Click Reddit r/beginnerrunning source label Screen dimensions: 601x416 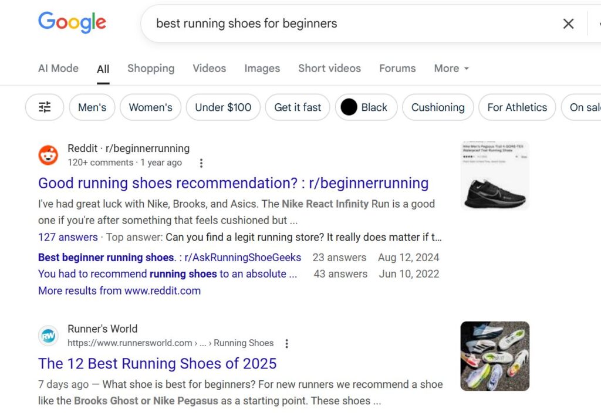[x=129, y=148]
